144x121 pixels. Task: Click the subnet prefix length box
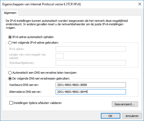[x=60, y=56]
